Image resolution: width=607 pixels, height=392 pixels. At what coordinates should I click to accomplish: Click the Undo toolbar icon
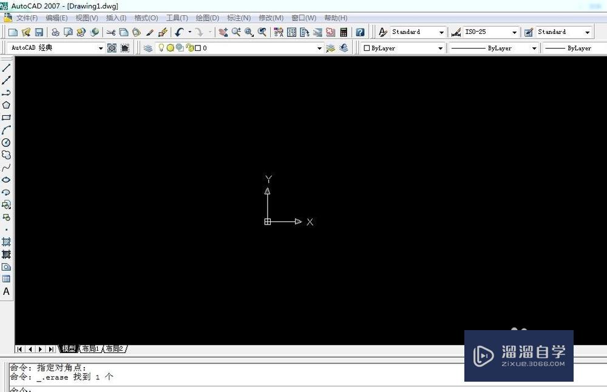(x=178, y=32)
